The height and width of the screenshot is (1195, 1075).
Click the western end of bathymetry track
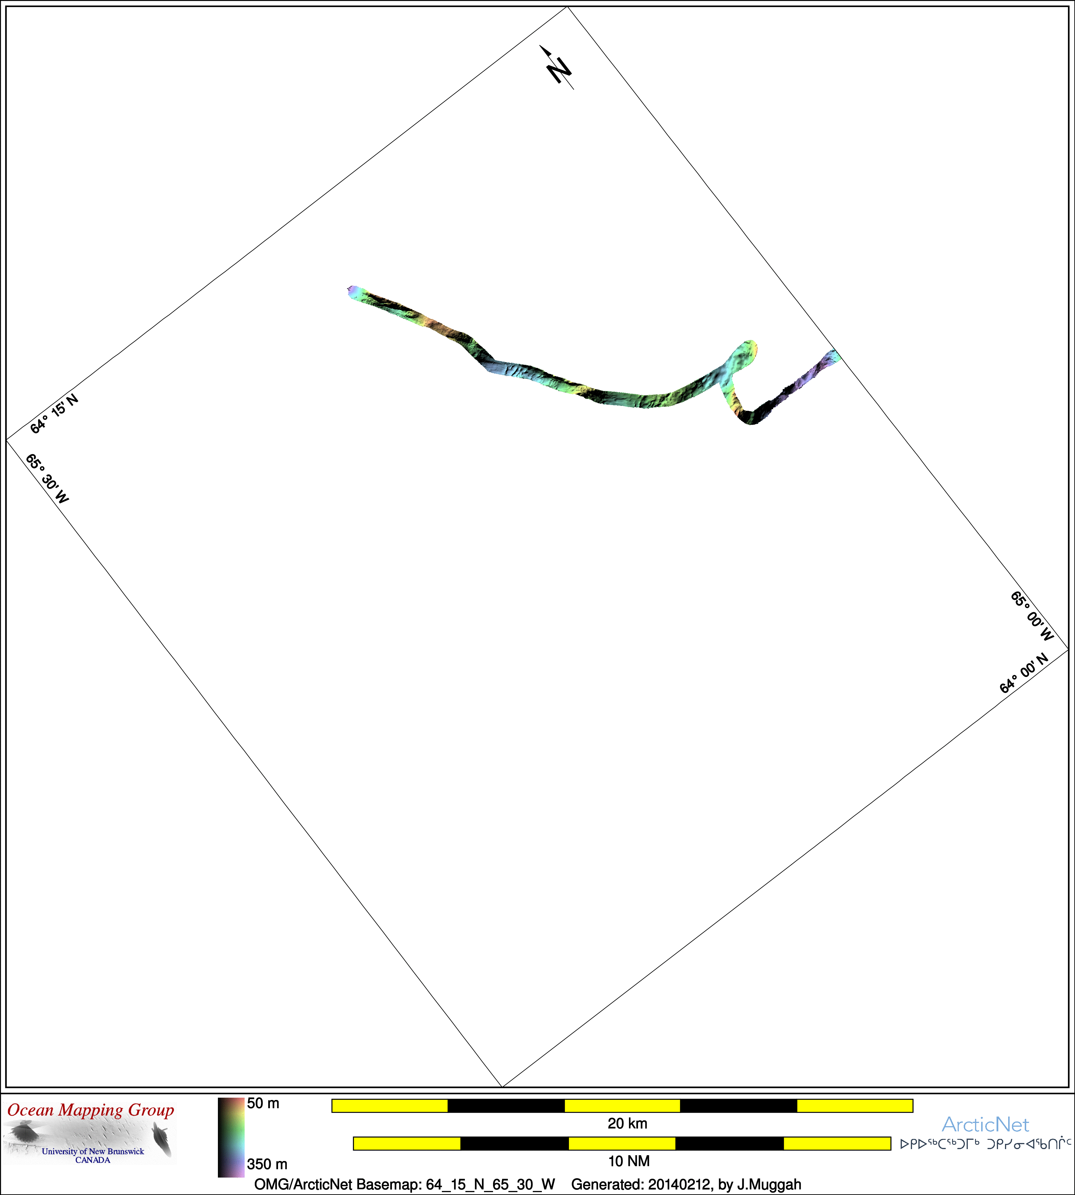353,292
